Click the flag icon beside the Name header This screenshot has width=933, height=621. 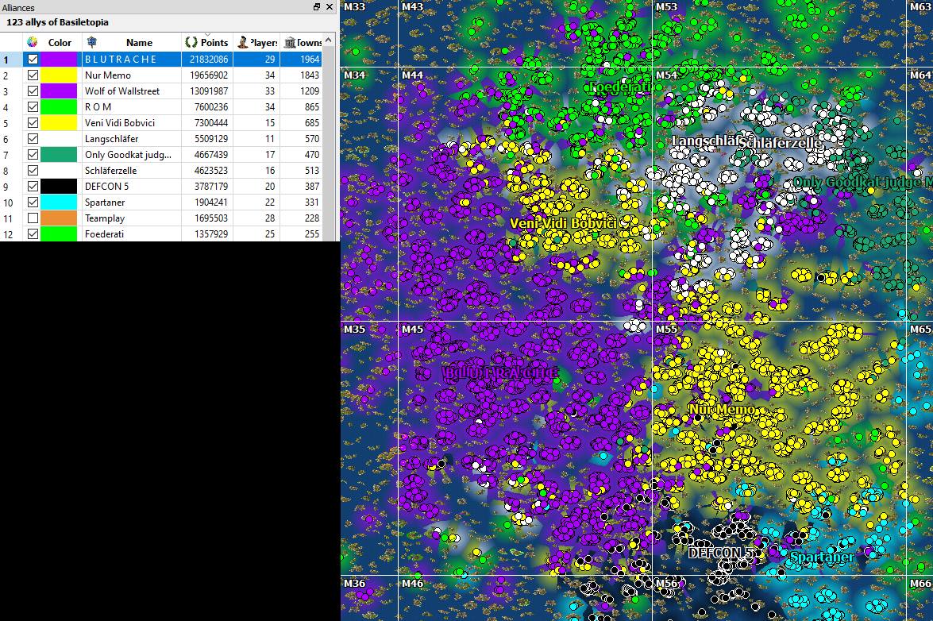[x=92, y=42]
